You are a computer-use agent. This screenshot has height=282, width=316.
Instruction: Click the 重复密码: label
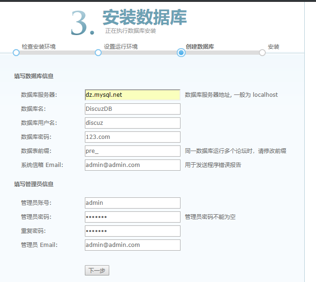coord(33,231)
